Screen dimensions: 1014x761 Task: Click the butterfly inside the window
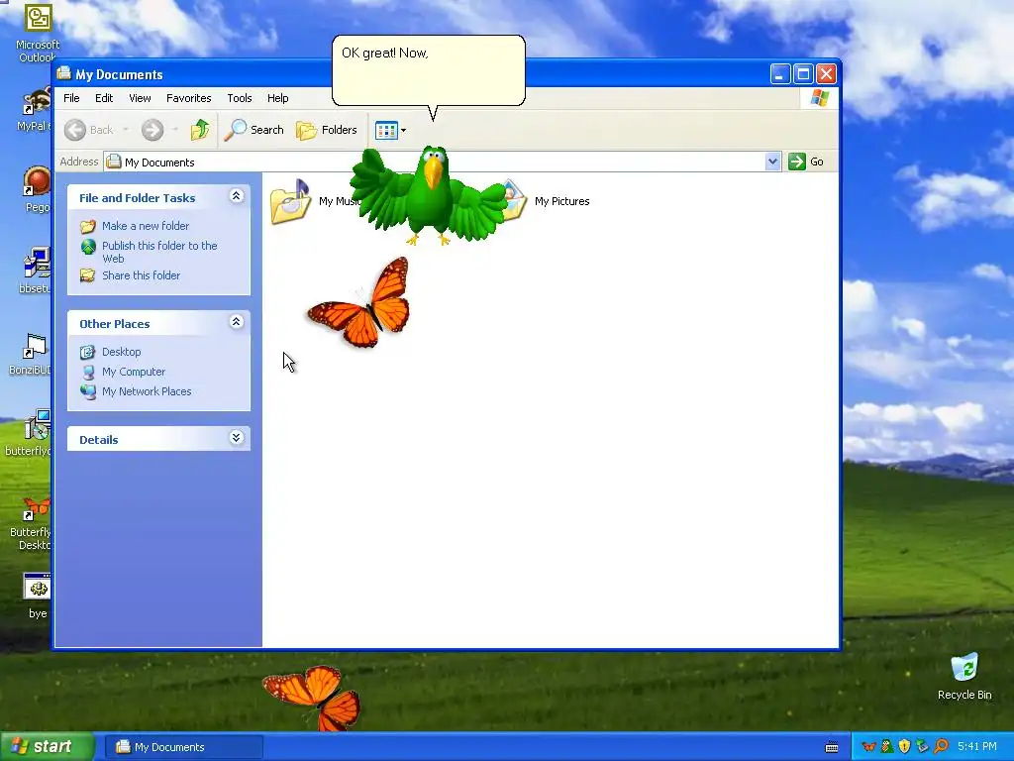360,303
